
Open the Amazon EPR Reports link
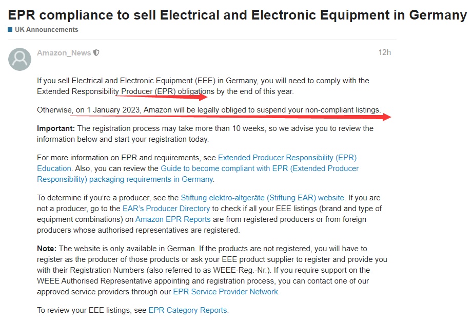click(173, 219)
